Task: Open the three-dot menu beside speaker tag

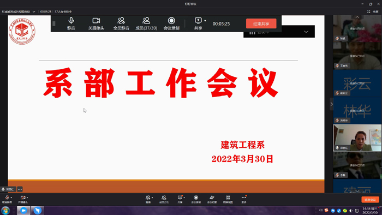Action: (x=20, y=189)
